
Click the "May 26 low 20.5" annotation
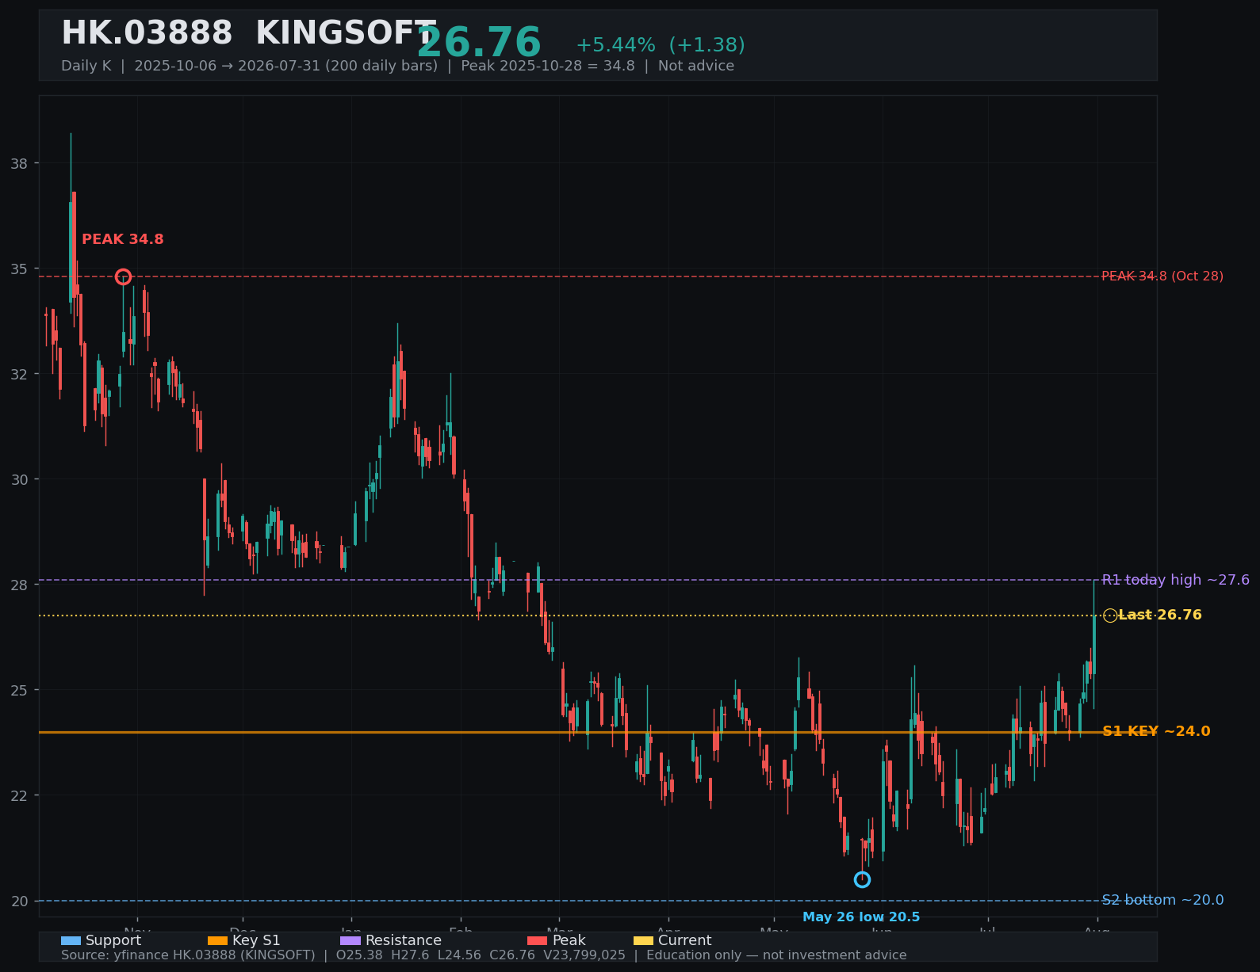tap(861, 917)
